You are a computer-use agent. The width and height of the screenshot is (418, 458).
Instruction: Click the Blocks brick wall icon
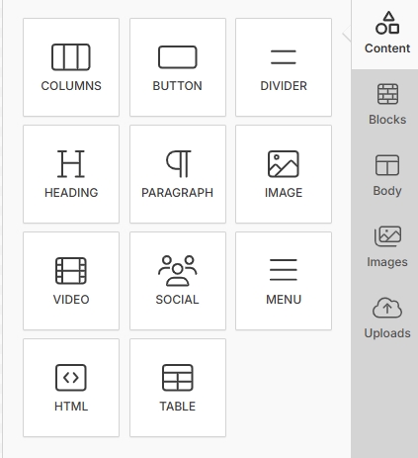387,94
